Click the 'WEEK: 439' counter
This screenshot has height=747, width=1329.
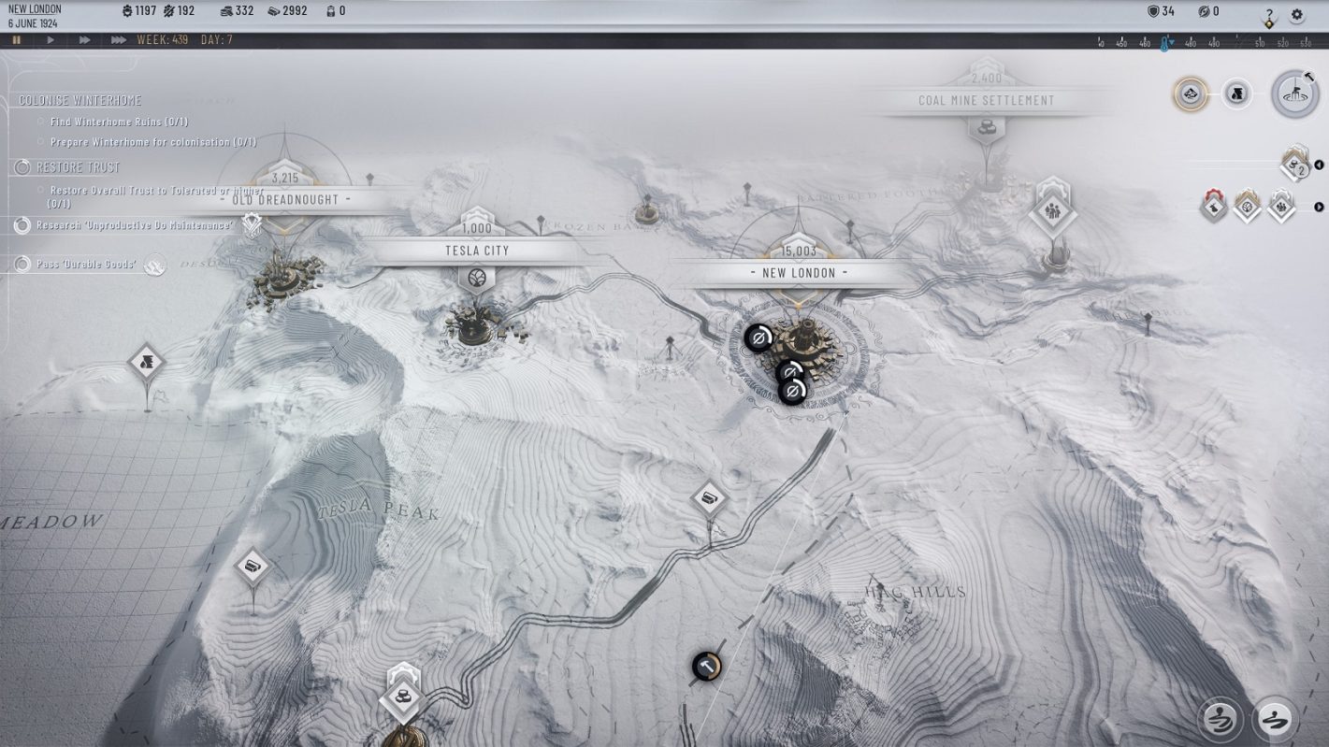tap(162, 40)
